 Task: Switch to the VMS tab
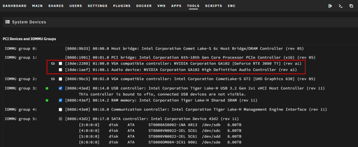[161, 6]
